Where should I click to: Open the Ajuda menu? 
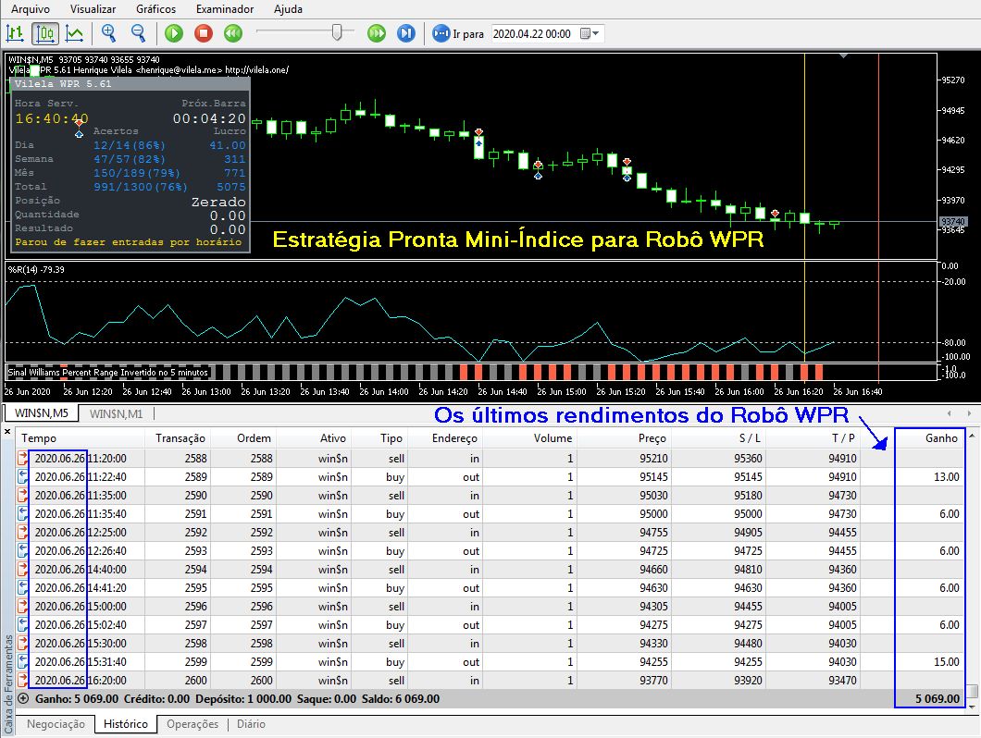[x=288, y=8]
